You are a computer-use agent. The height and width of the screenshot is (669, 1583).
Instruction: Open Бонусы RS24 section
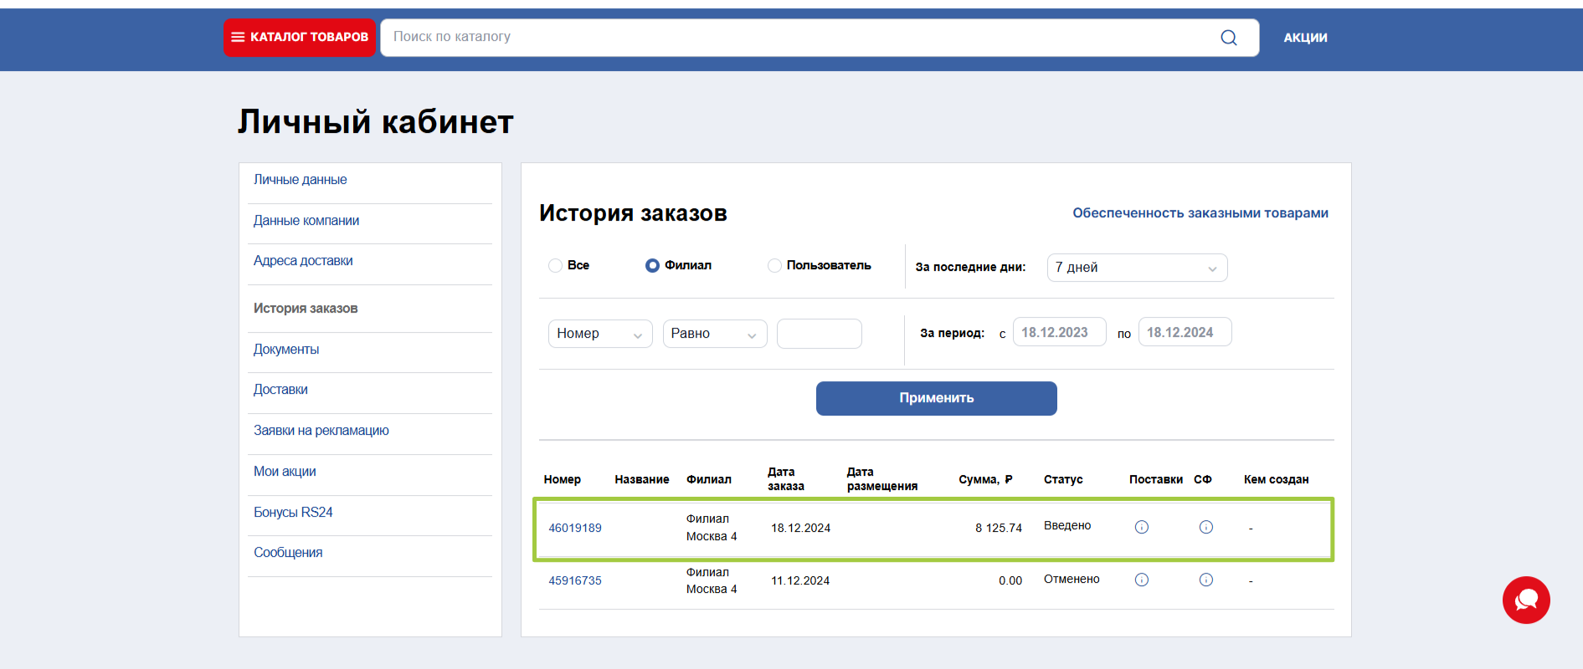[x=293, y=513]
